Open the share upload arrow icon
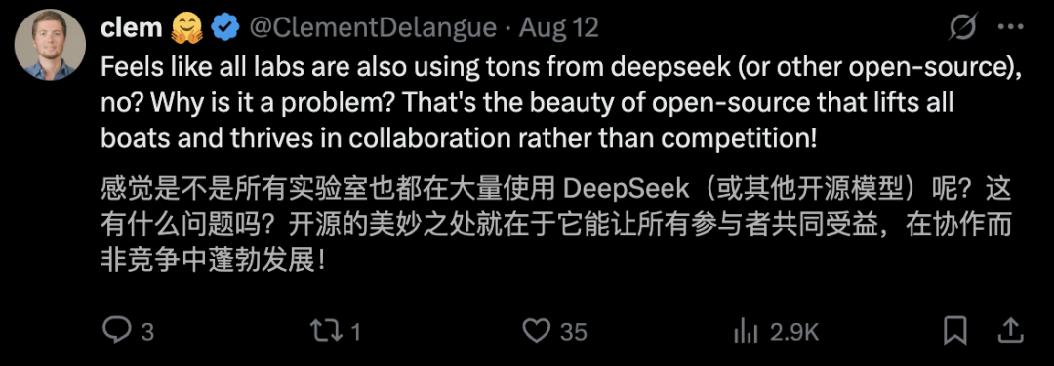 coord(1012,330)
